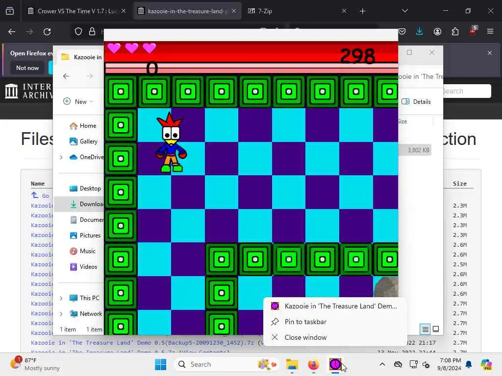
Task: Go back in Firefox browser
Action: click(12, 32)
